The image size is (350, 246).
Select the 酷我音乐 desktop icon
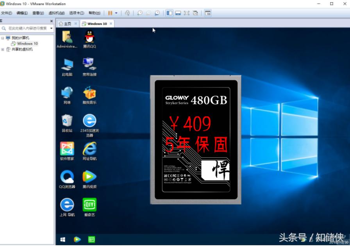(89, 95)
